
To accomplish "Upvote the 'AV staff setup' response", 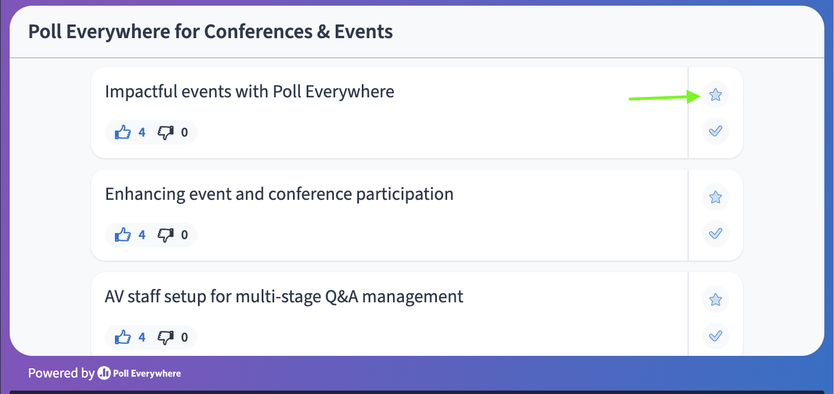I will [x=123, y=337].
